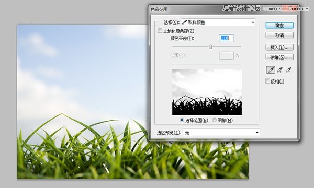Select the eyedropper sampling tool
The height and width of the screenshot is (188, 314).
coord(271,70)
